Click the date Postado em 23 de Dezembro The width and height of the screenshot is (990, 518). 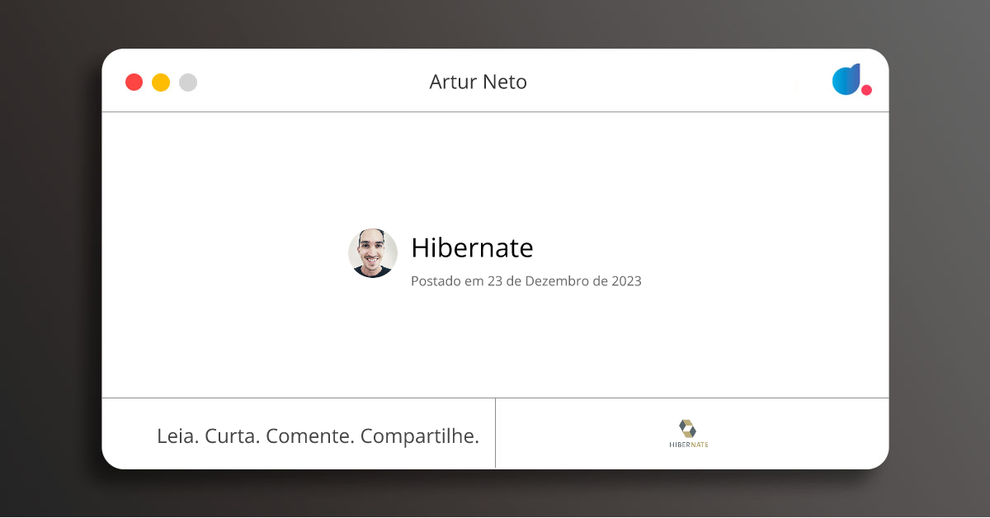tap(526, 280)
